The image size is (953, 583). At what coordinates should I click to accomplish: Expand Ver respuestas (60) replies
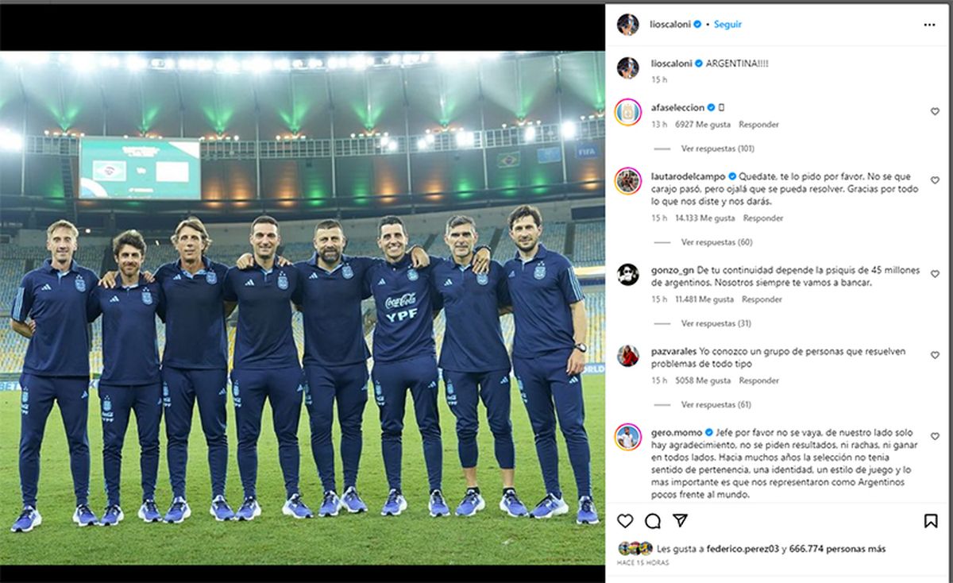point(716,242)
